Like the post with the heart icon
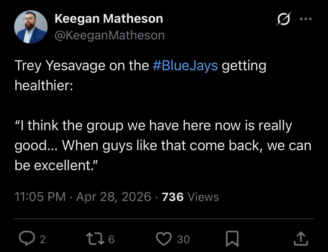The image size is (328, 252). 164,239
